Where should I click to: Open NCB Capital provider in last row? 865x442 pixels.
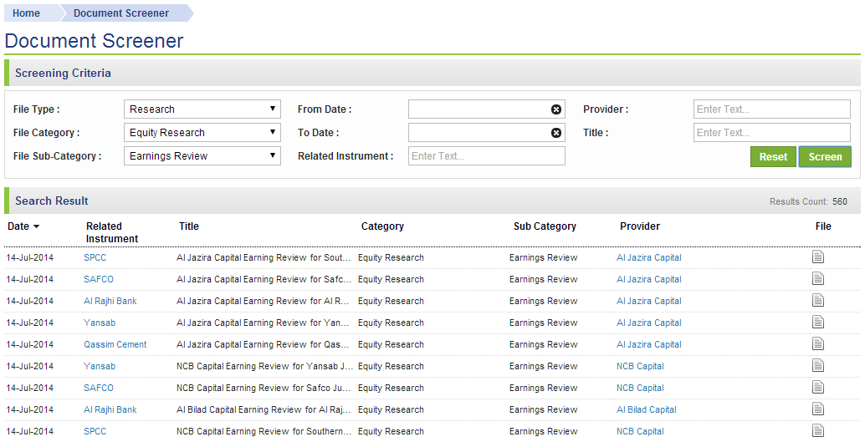640,431
